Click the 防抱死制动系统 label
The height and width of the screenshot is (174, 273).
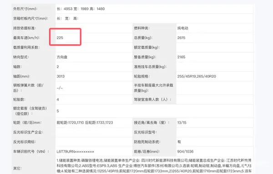tap(147, 142)
